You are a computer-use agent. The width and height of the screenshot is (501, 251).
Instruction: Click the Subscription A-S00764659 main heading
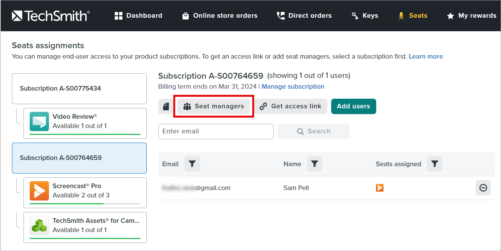click(211, 76)
